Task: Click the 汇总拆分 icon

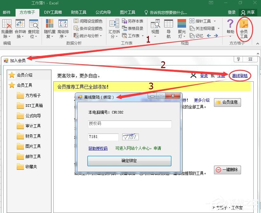Action: pos(114,23)
